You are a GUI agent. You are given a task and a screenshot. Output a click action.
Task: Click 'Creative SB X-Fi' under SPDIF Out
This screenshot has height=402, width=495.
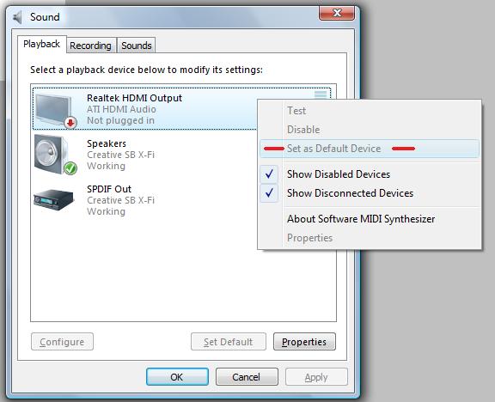point(120,200)
